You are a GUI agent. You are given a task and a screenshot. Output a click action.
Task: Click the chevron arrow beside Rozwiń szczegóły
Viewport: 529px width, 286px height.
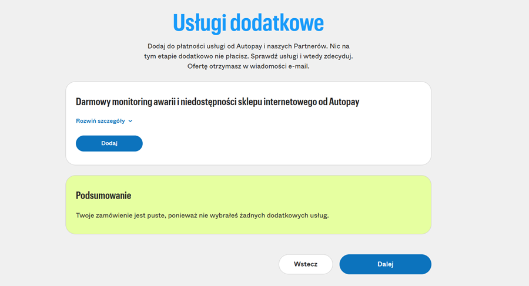click(x=130, y=121)
